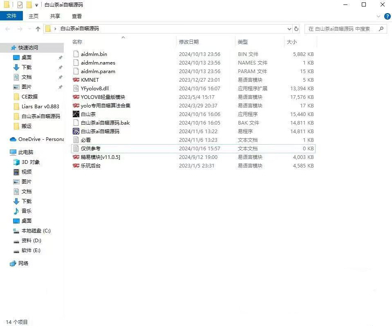
Task: Select the 仅供参考 text document icon
Action: click(76, 149)
